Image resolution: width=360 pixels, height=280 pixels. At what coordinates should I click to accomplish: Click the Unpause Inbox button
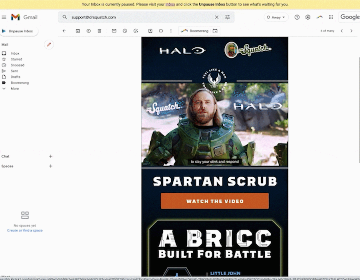coord(18,31)
